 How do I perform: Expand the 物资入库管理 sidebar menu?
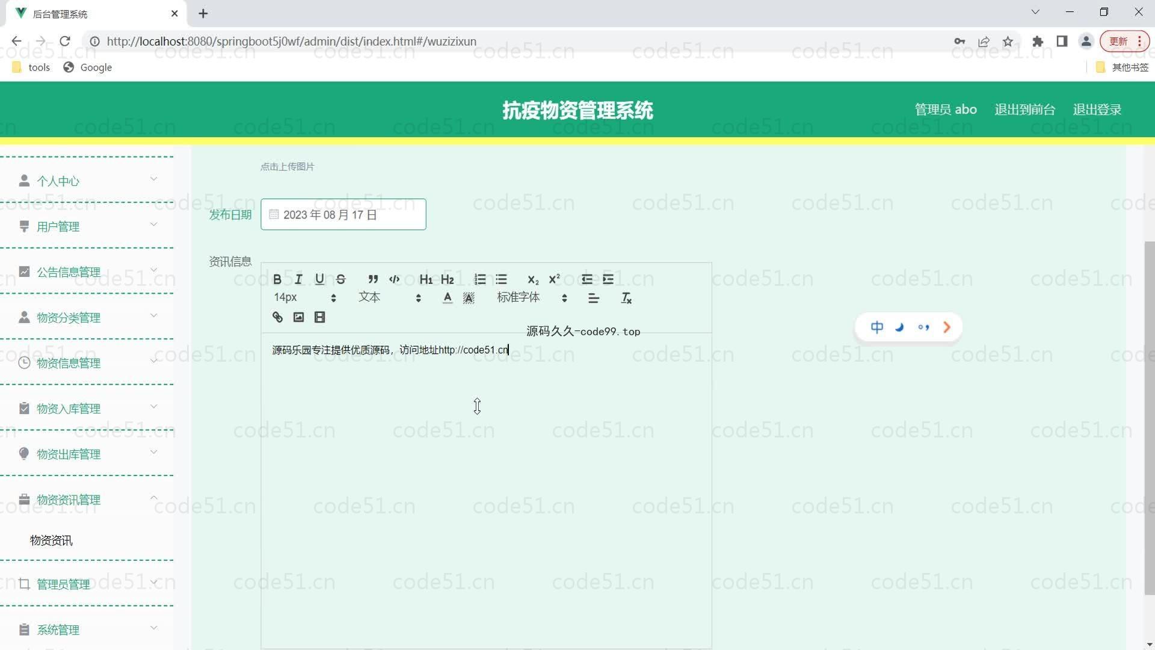point(87,409)
